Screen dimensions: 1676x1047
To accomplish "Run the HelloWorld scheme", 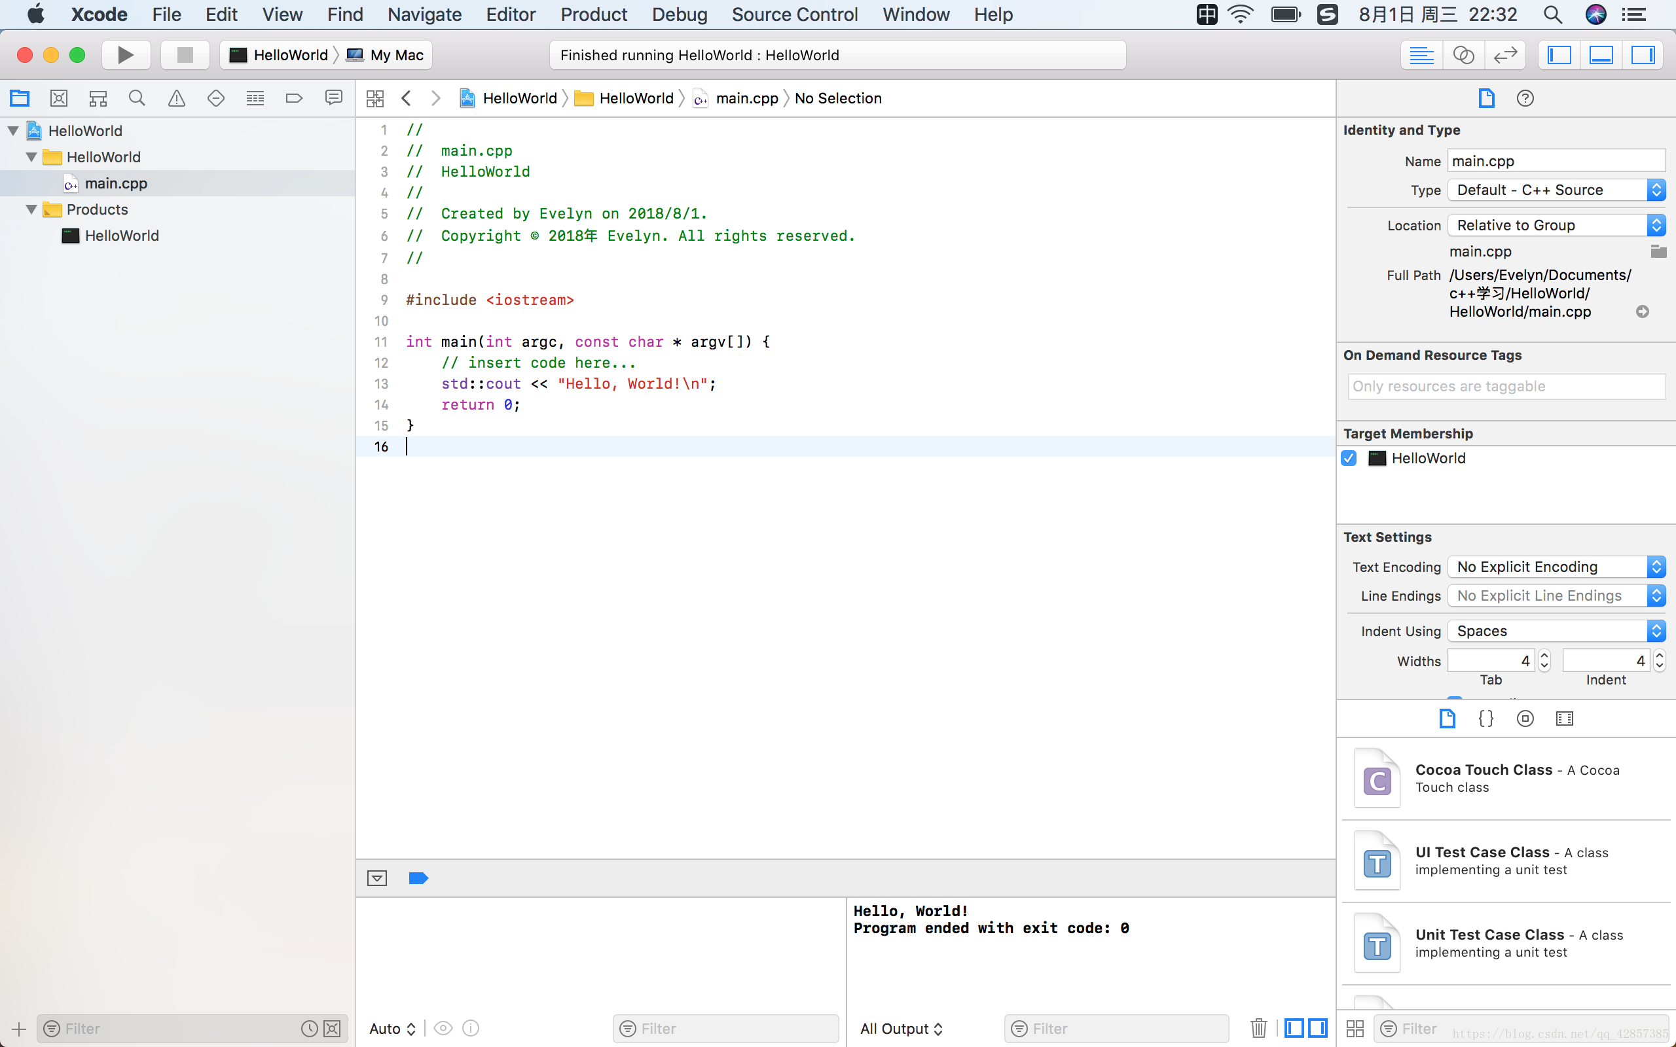I will [x=125, y=55].
